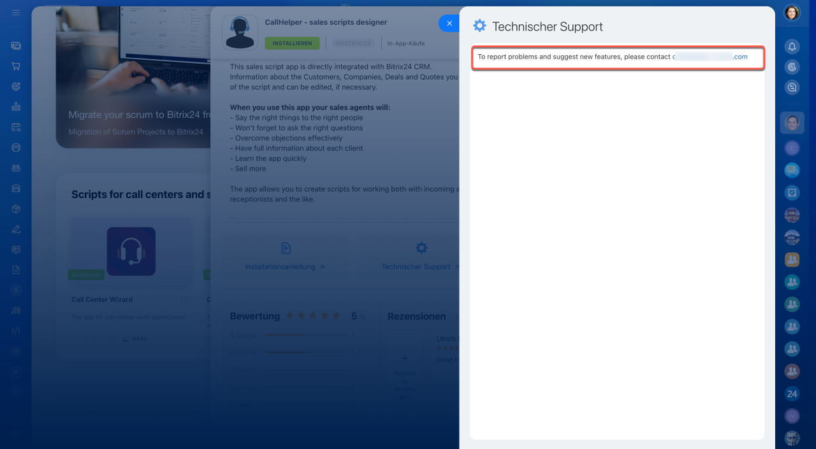Screen dimensions: 816x449
Task: Open the Call Center Wizard app card
Action: point(131,282)
